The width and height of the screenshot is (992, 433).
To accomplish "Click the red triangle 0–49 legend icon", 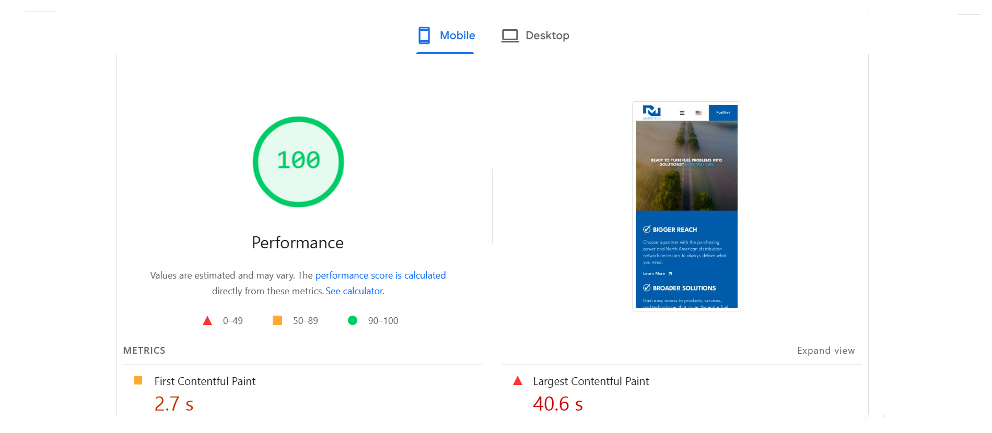I will coord(207,321).
